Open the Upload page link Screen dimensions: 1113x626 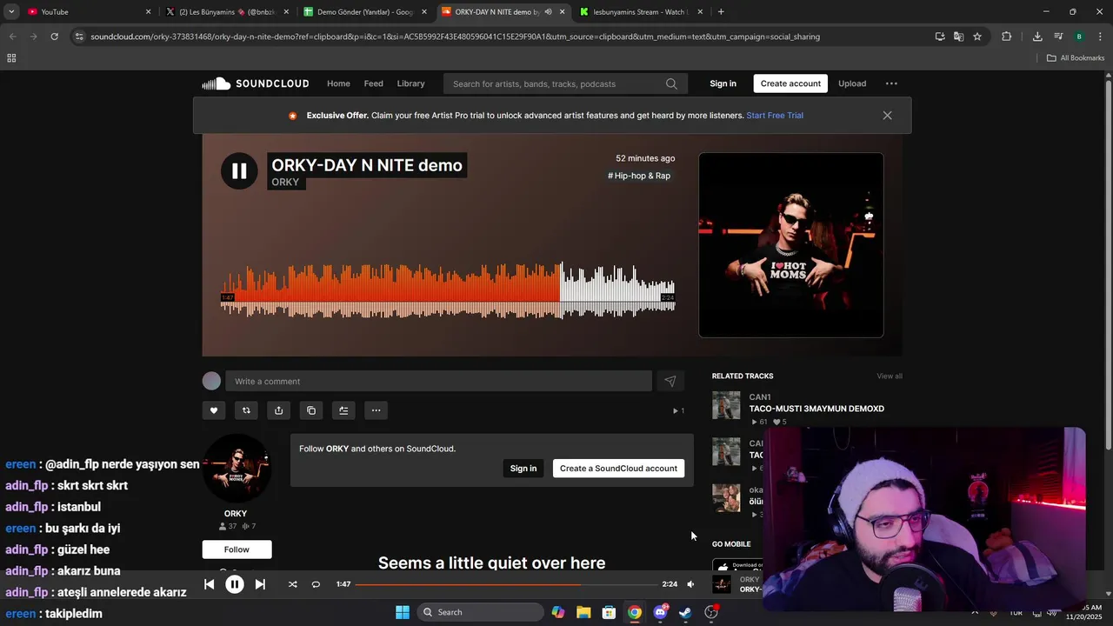pyautogui.click(x=852, y=83)
